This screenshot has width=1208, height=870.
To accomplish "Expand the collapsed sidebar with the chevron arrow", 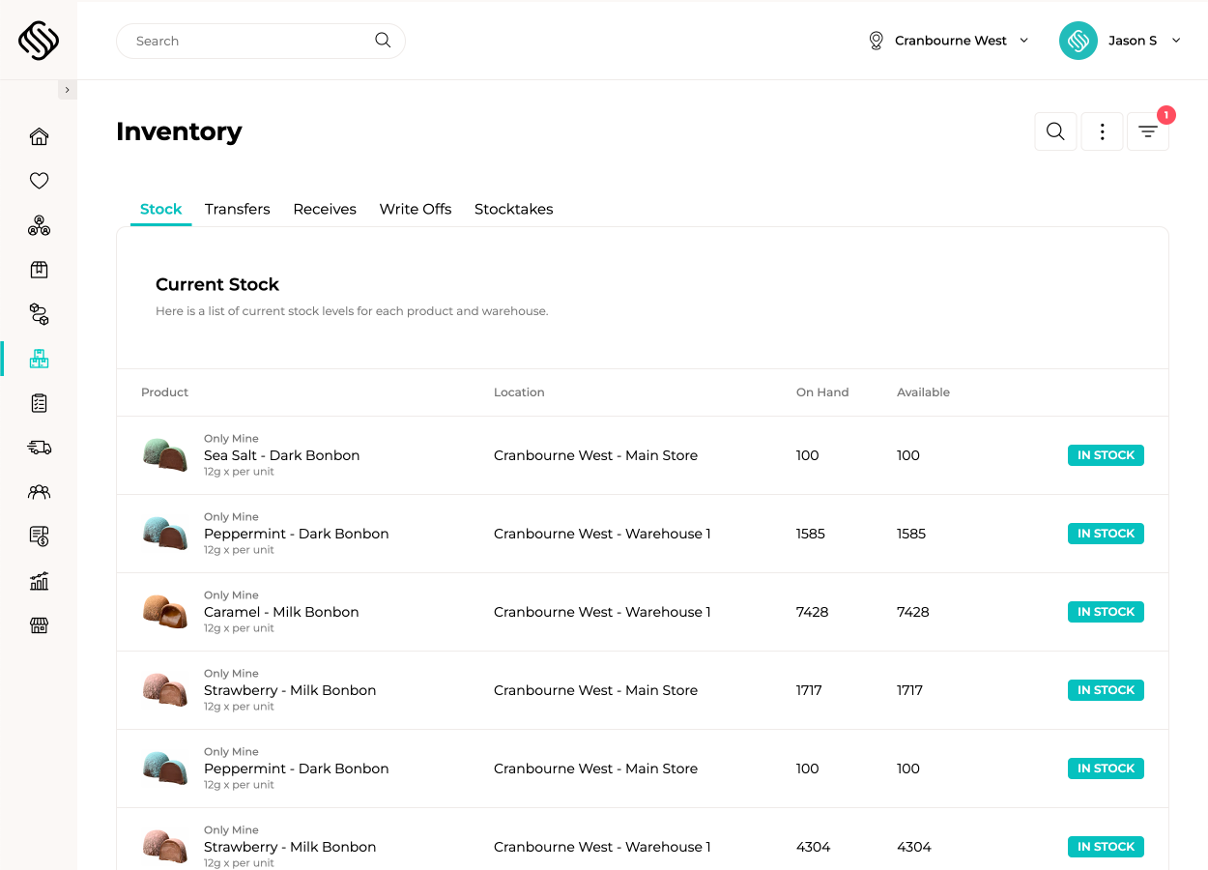I will click(x=67, y=89).
